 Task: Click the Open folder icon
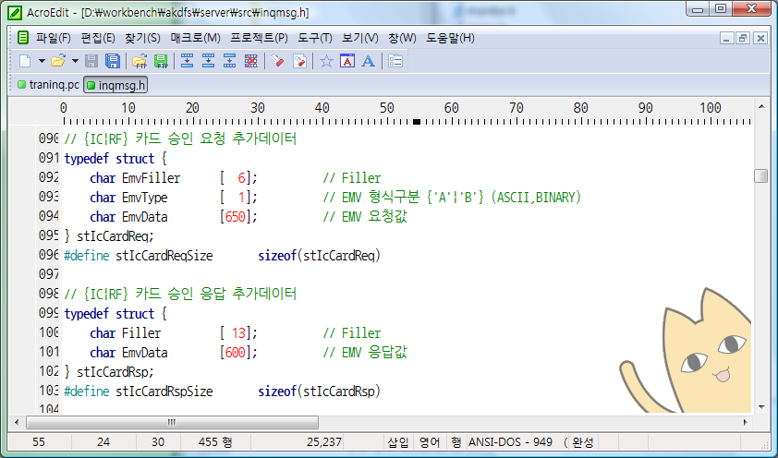(x=58, y=61)
